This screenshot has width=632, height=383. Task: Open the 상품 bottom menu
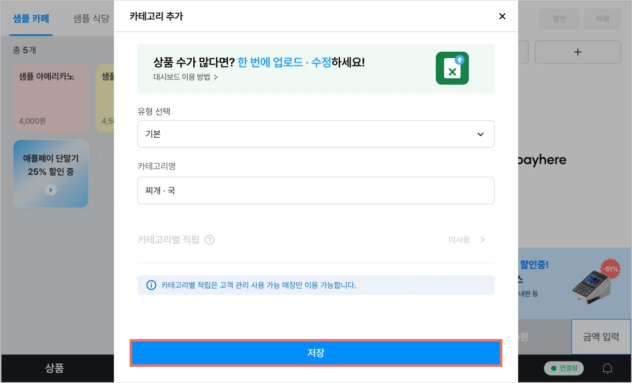tap(54, 368)
